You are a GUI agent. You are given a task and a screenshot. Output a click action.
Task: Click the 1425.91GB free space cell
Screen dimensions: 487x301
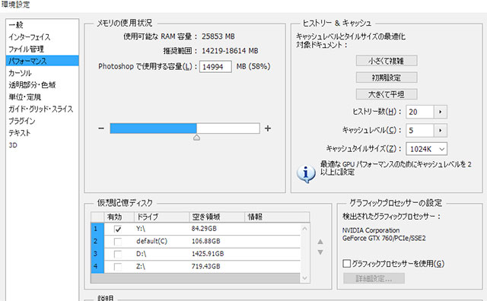coord(208,254)
